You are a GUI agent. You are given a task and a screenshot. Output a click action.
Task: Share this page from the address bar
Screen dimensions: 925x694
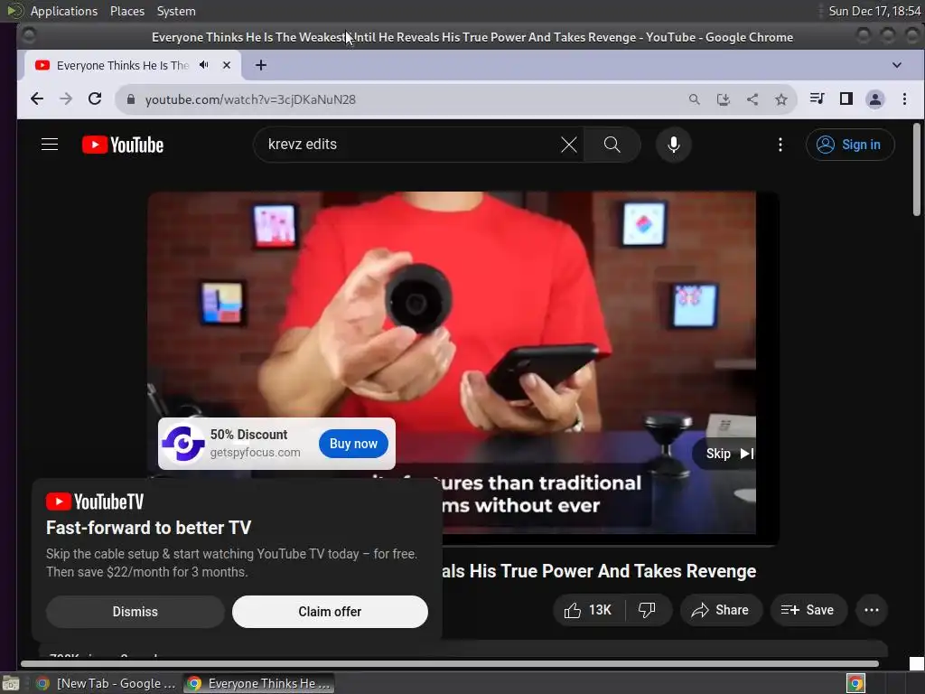pyautogui.click(x=752, y=99)
